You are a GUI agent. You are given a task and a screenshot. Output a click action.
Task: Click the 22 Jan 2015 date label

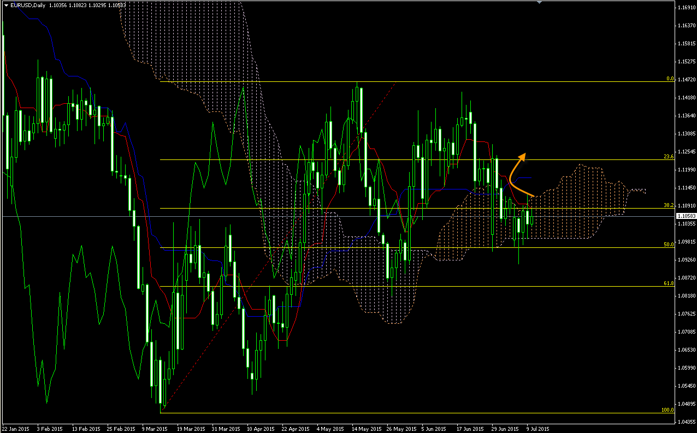pos(15,429)
